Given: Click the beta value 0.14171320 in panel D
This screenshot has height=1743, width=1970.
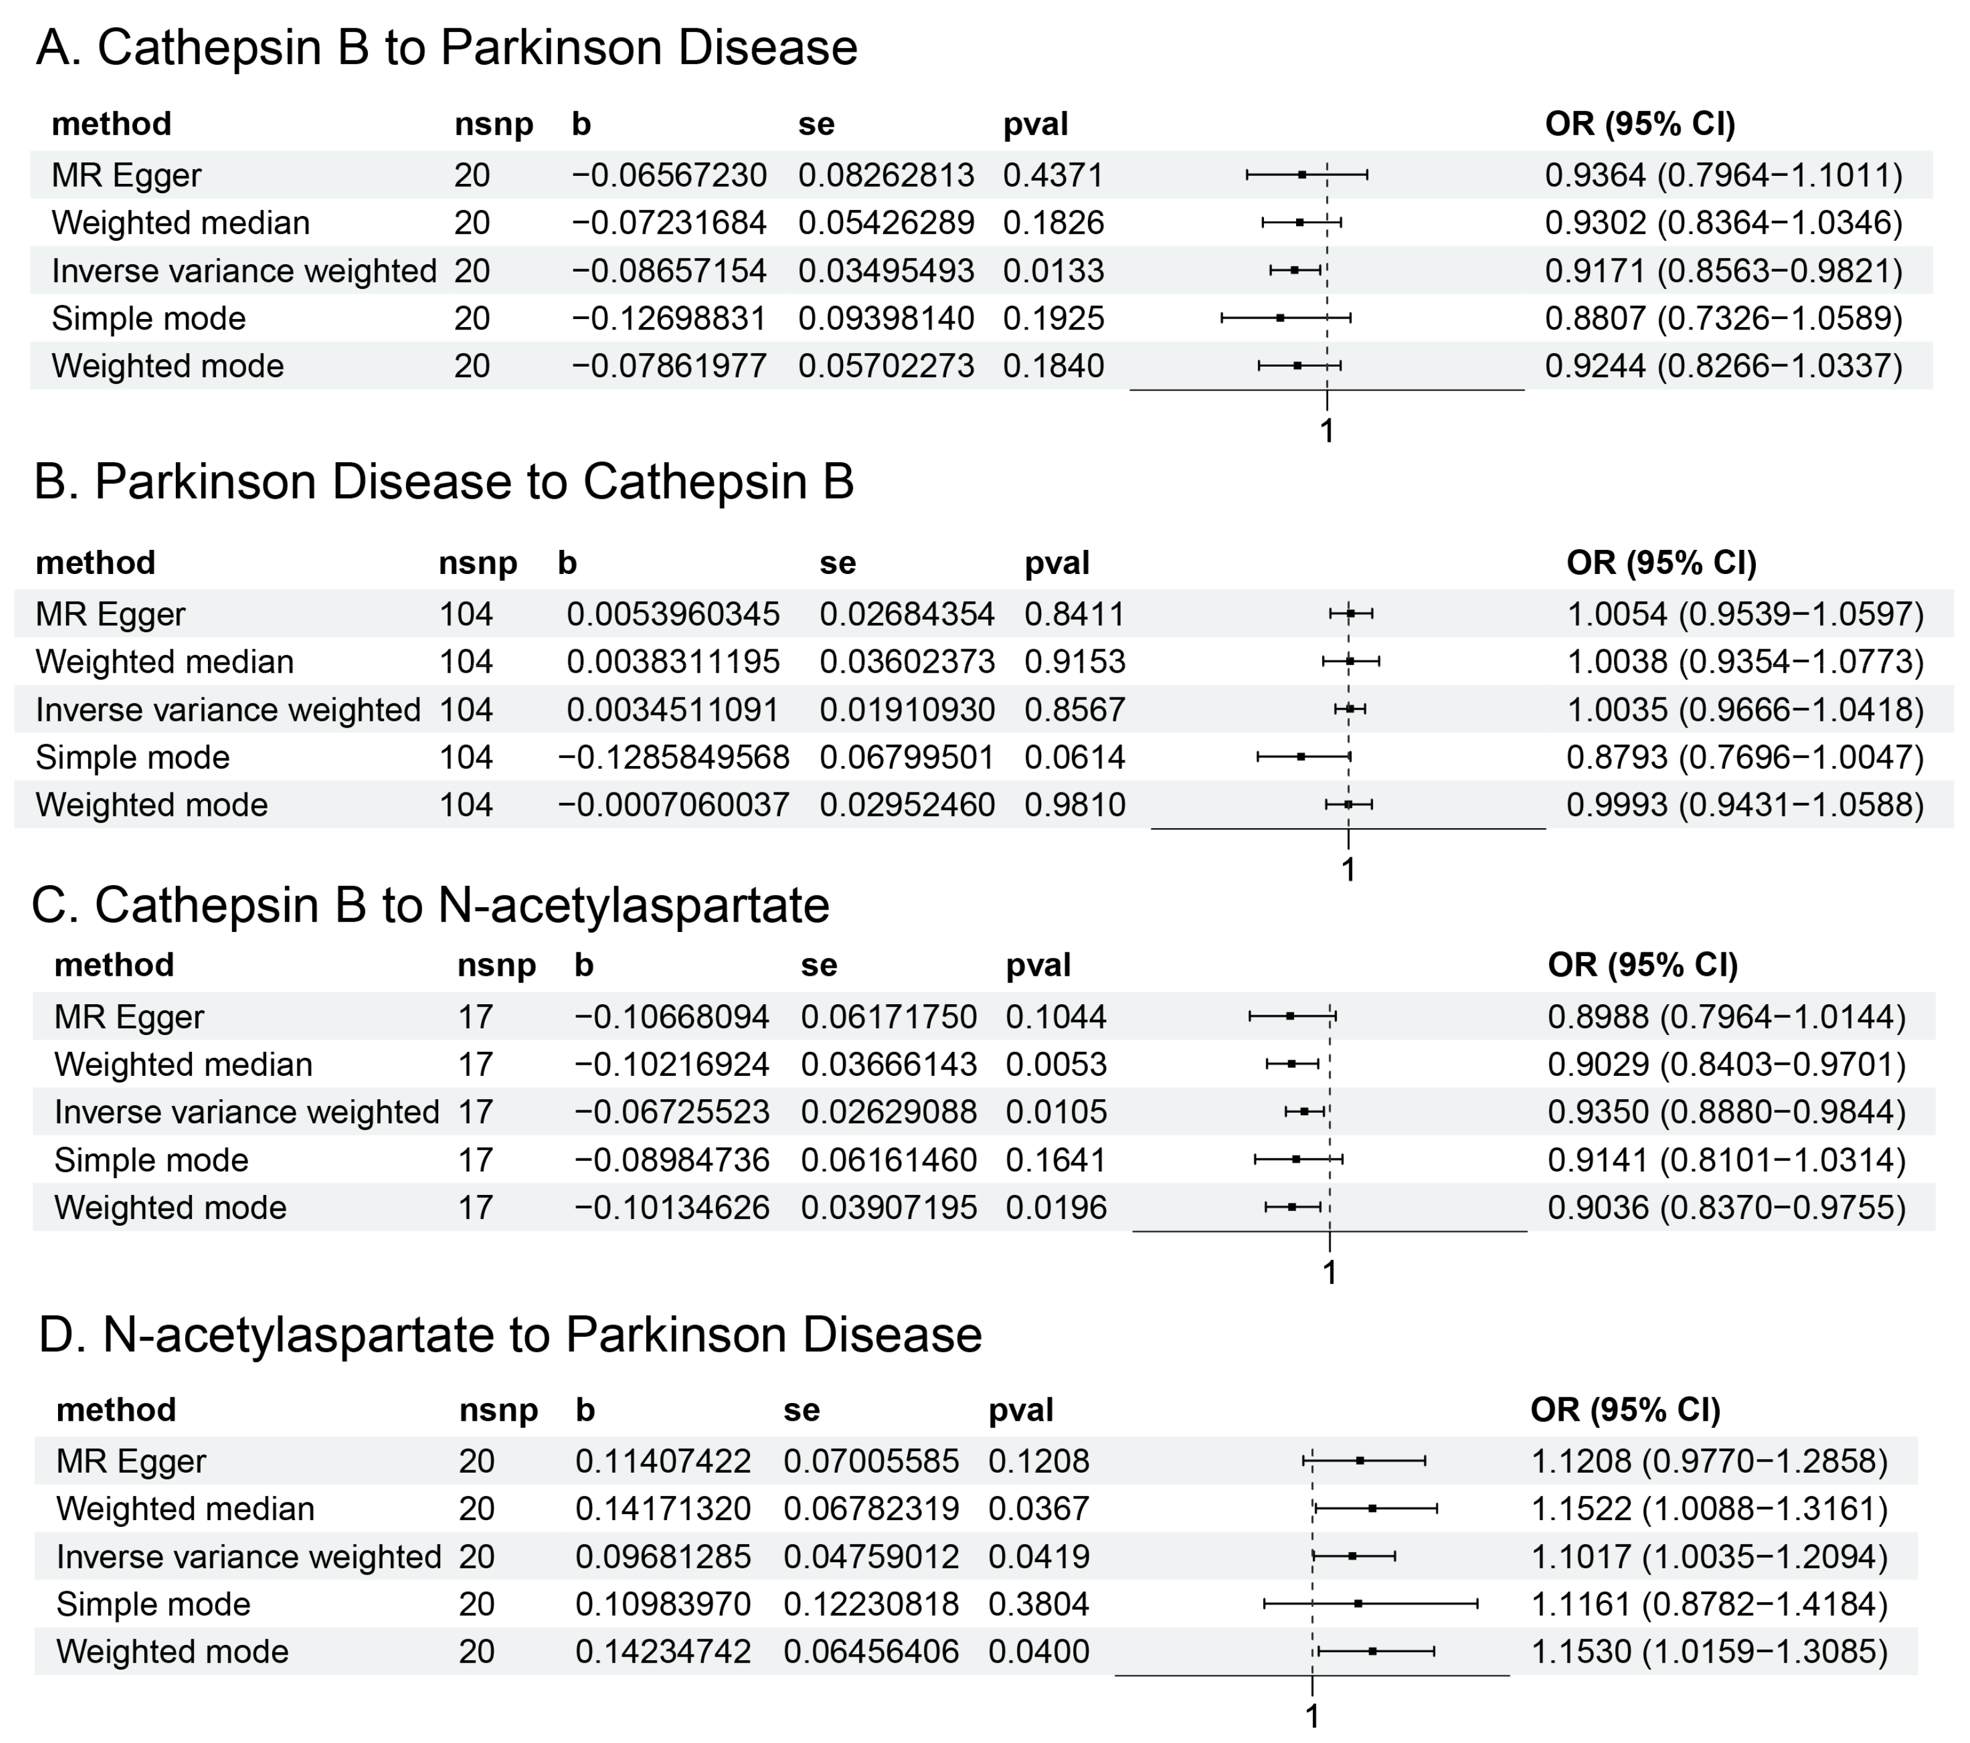Looking at the screenshot, I should [662, 1508].
